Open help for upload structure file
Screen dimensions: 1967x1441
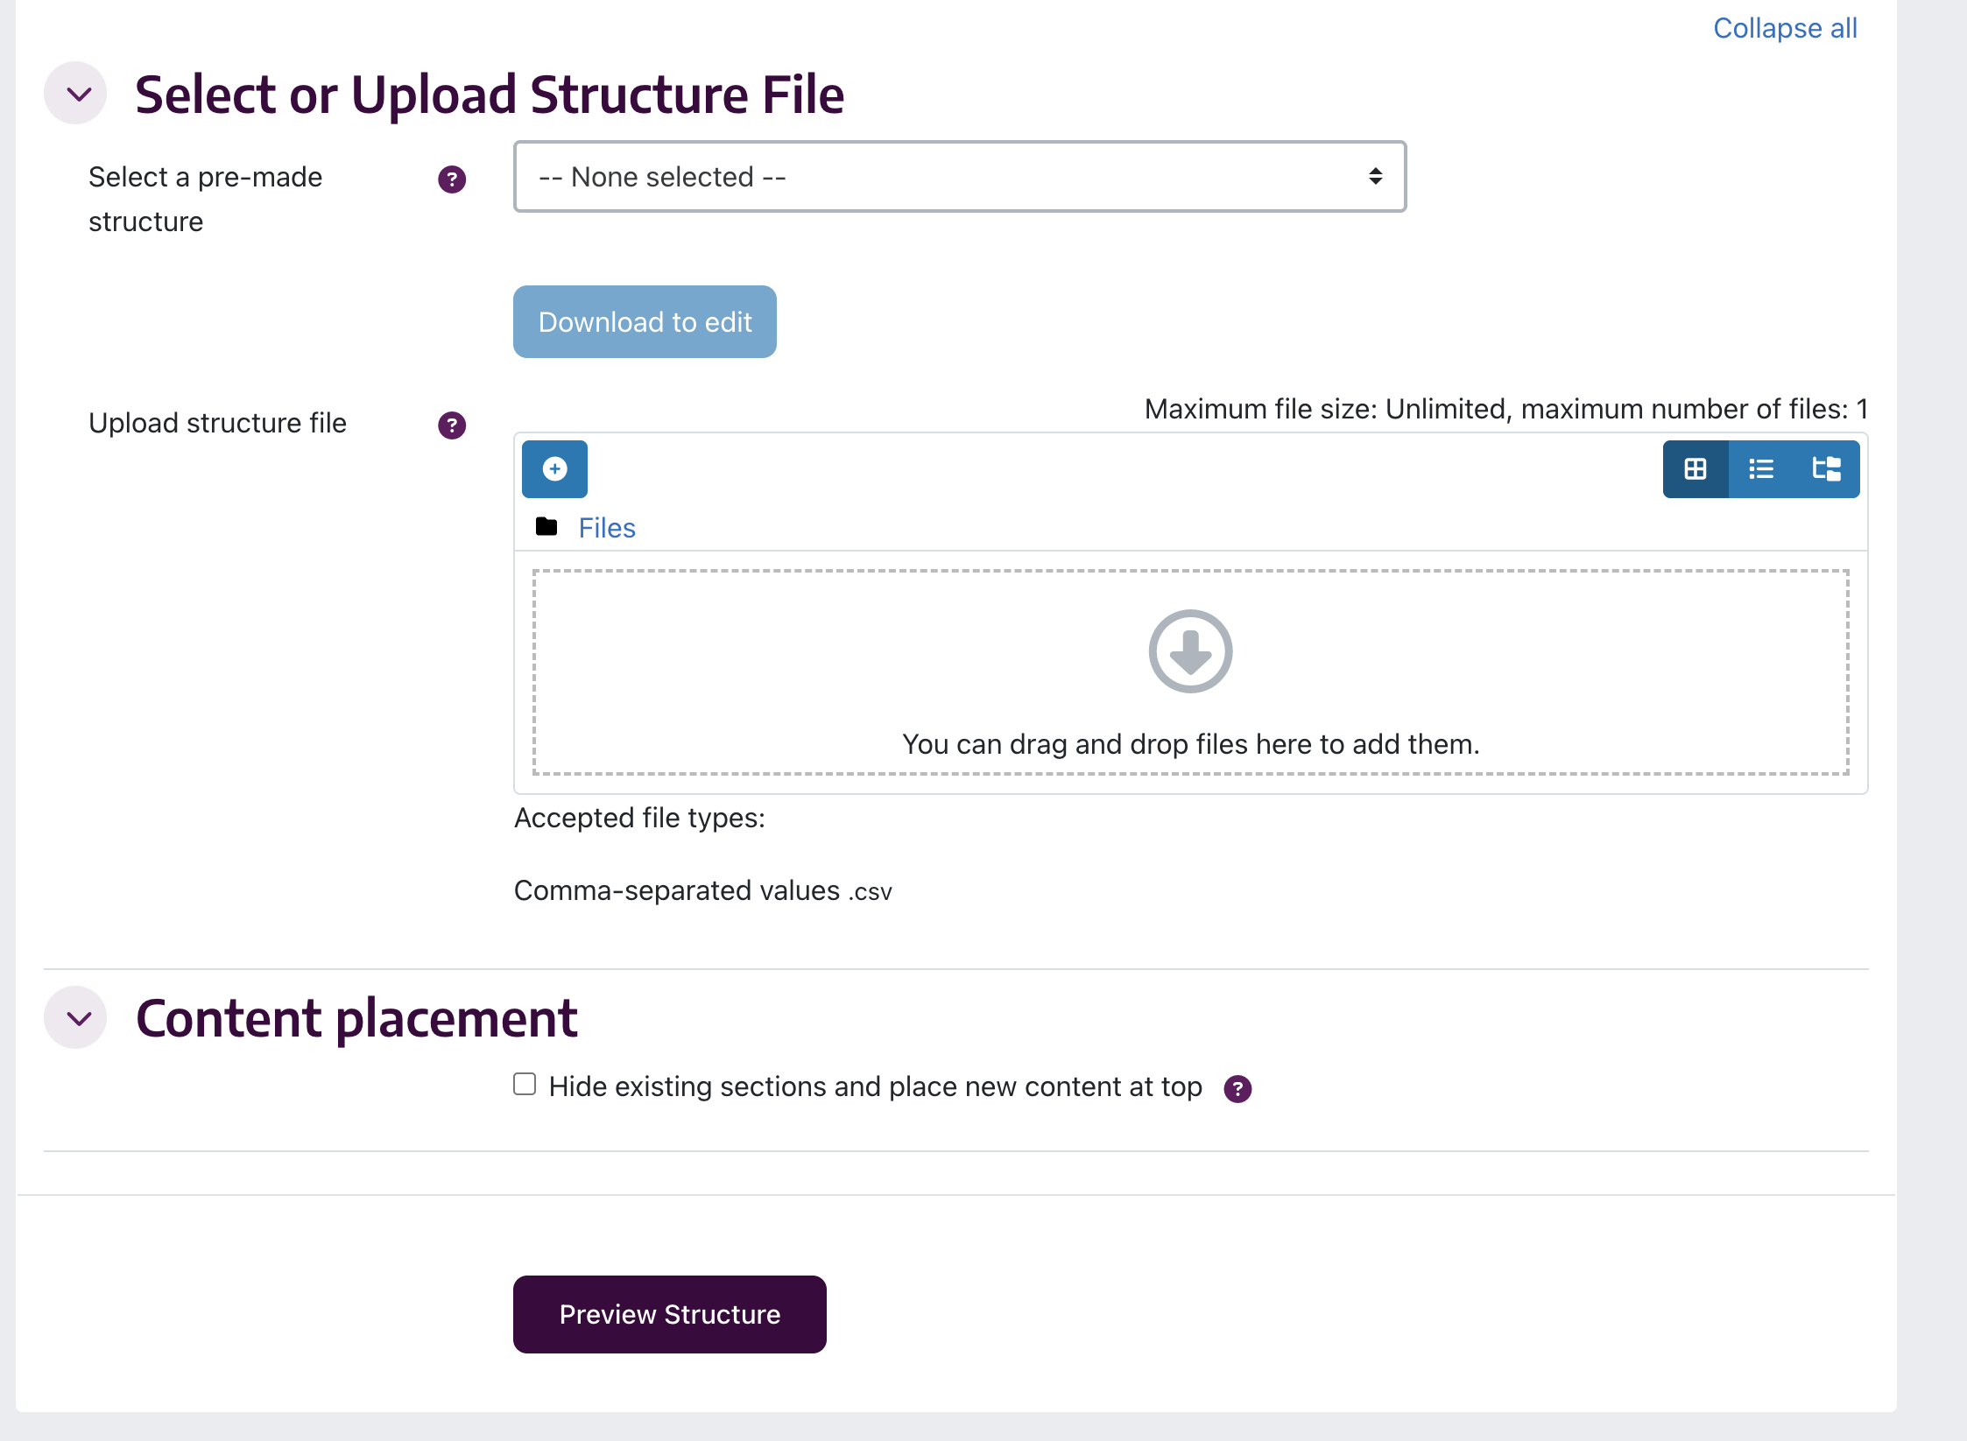[x=450, y=425]
